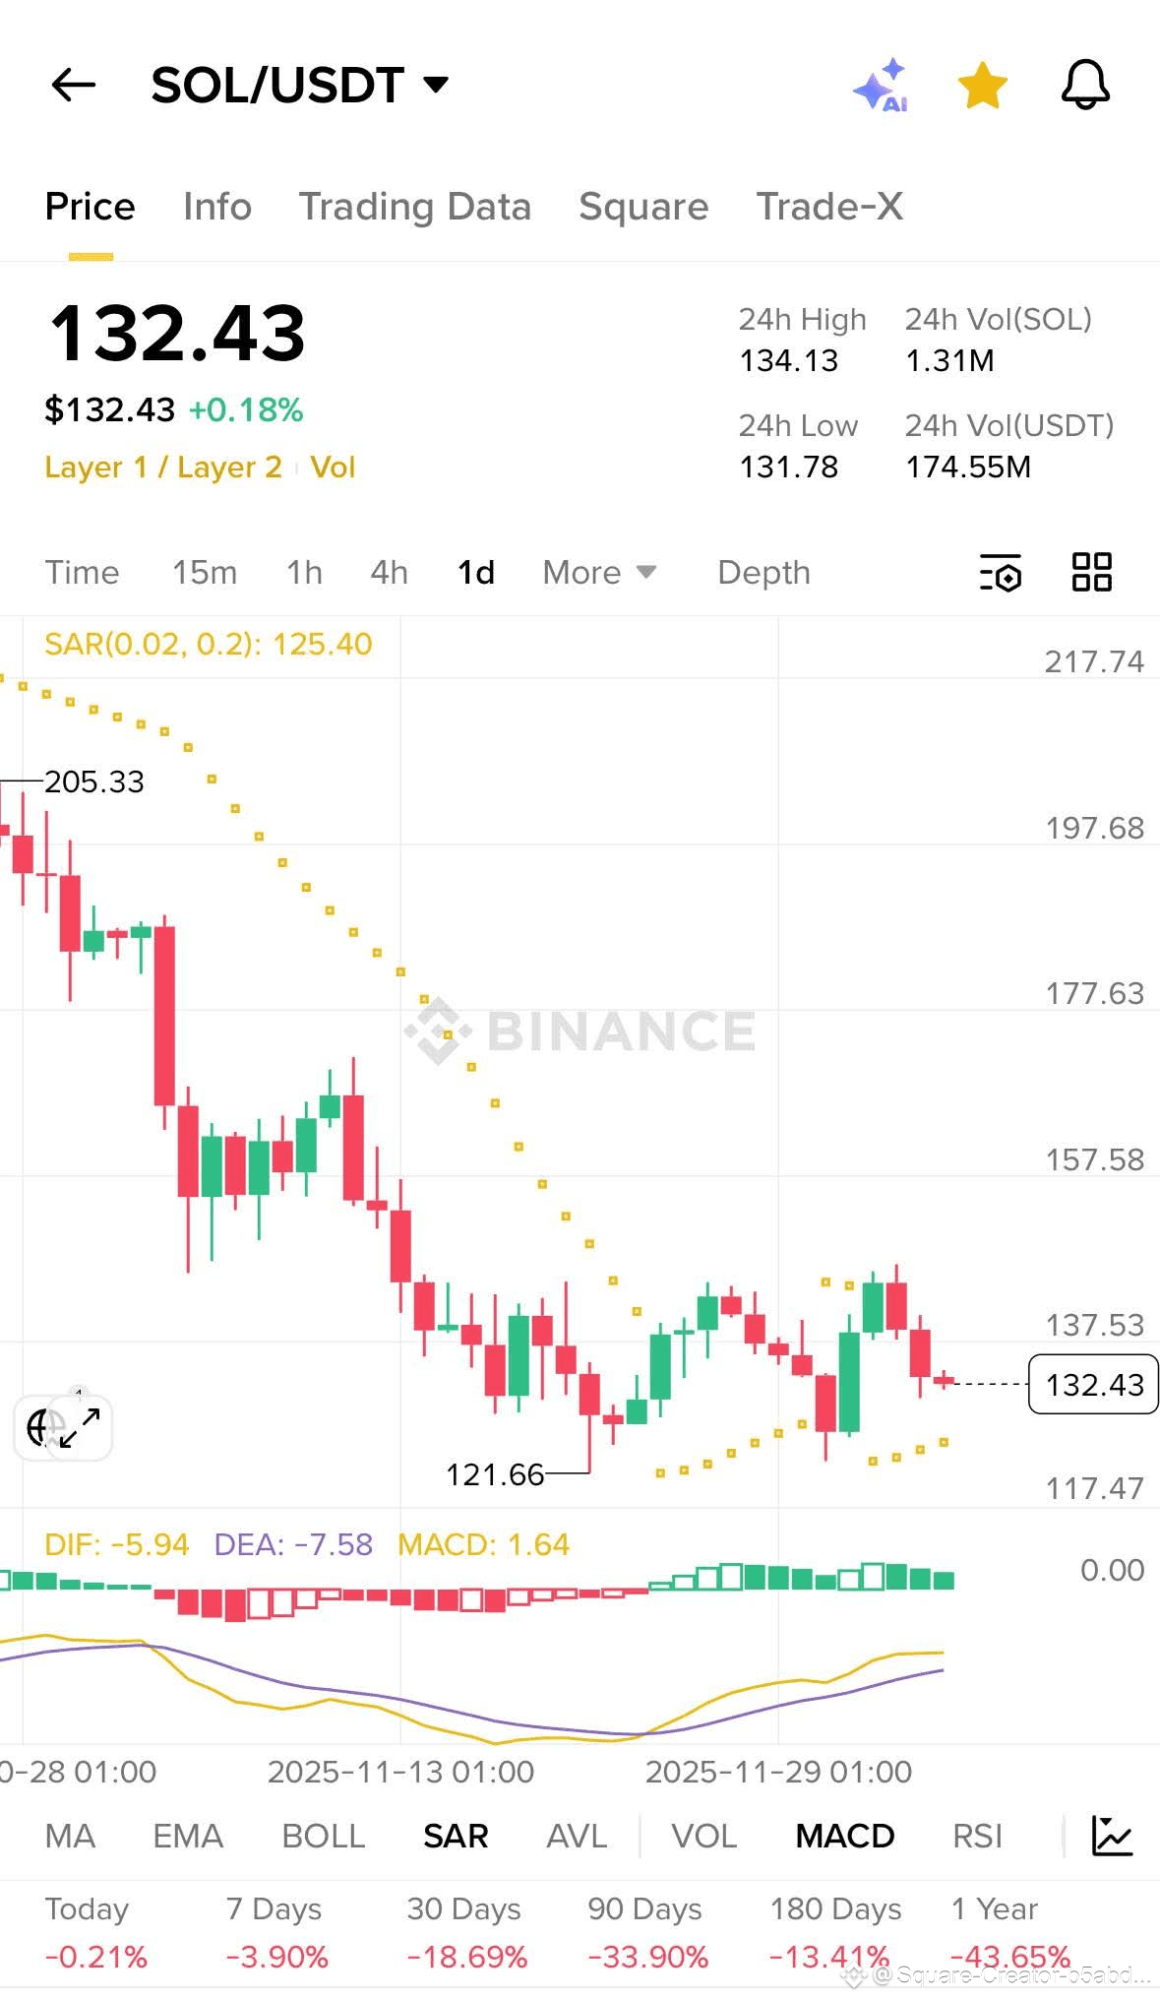Open the AI assistant sparkle icon
Screen dimensions: 1160x2000
[882, 86]
